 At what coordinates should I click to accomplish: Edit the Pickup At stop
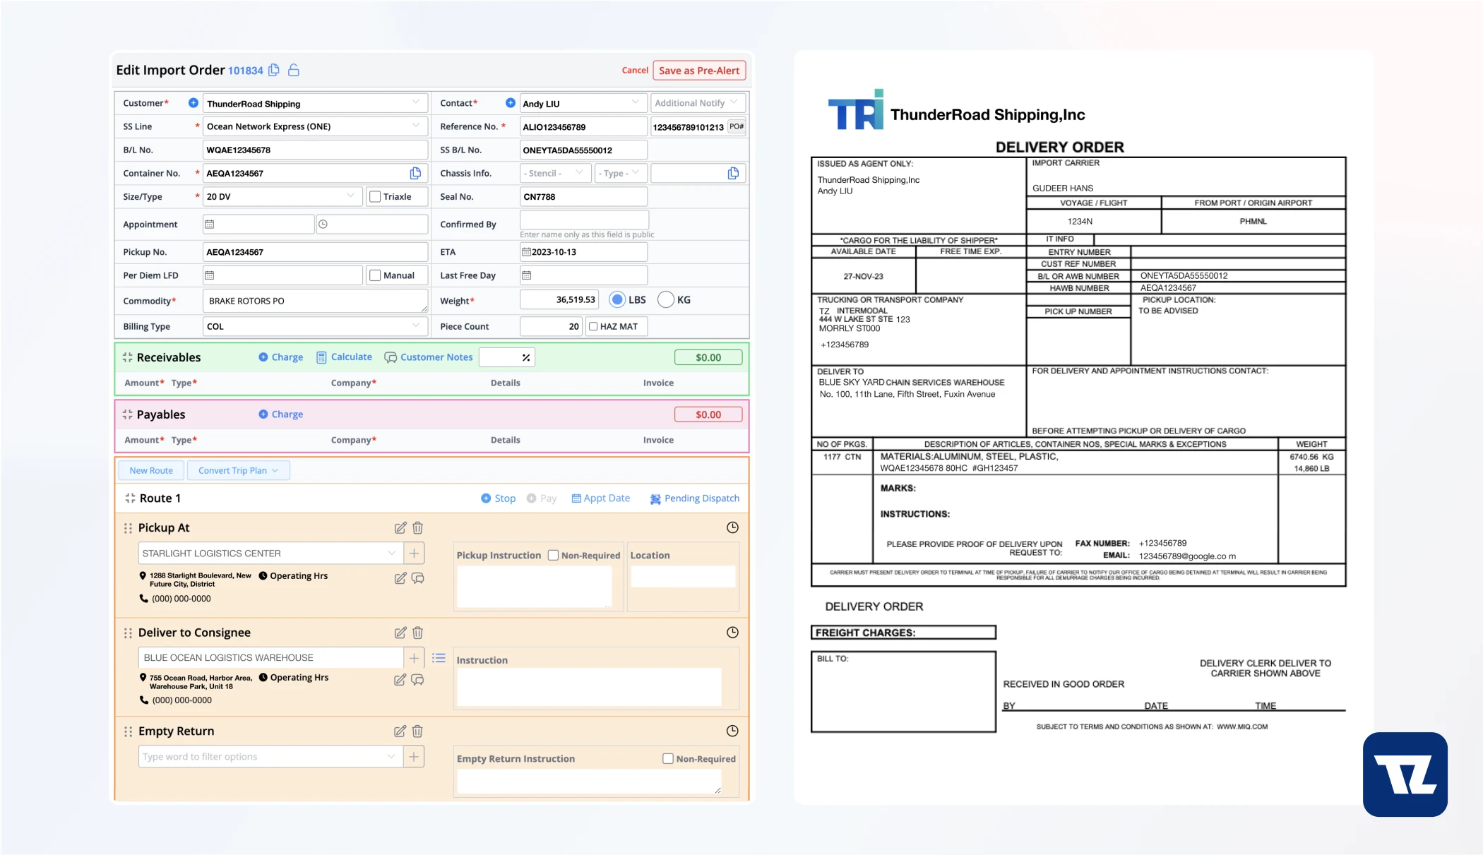400,528
